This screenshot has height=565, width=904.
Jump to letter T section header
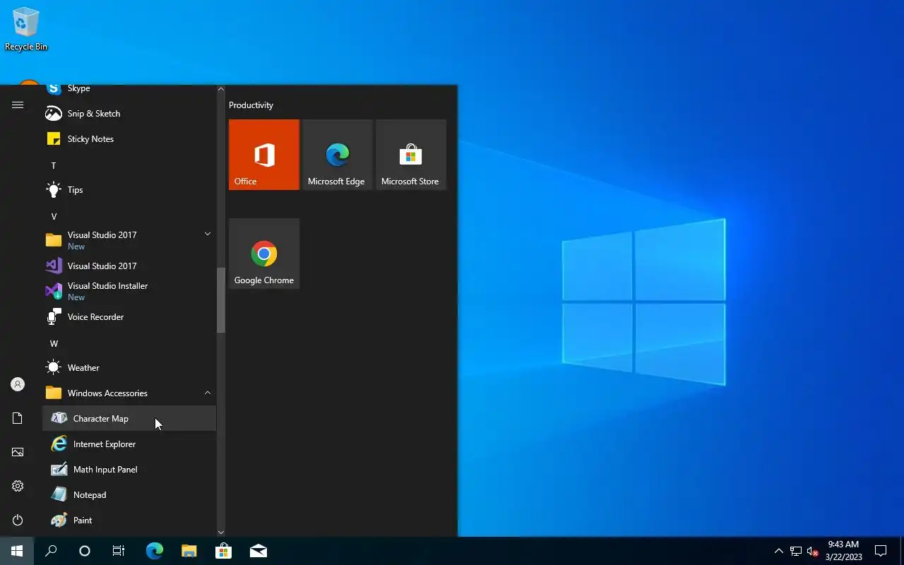pos(54,165)
